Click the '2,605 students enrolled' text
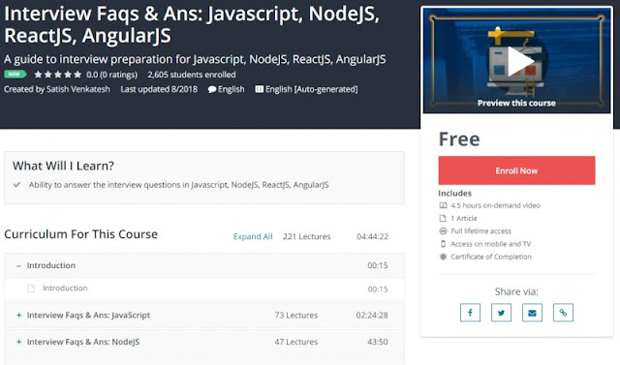 point(192,75)
